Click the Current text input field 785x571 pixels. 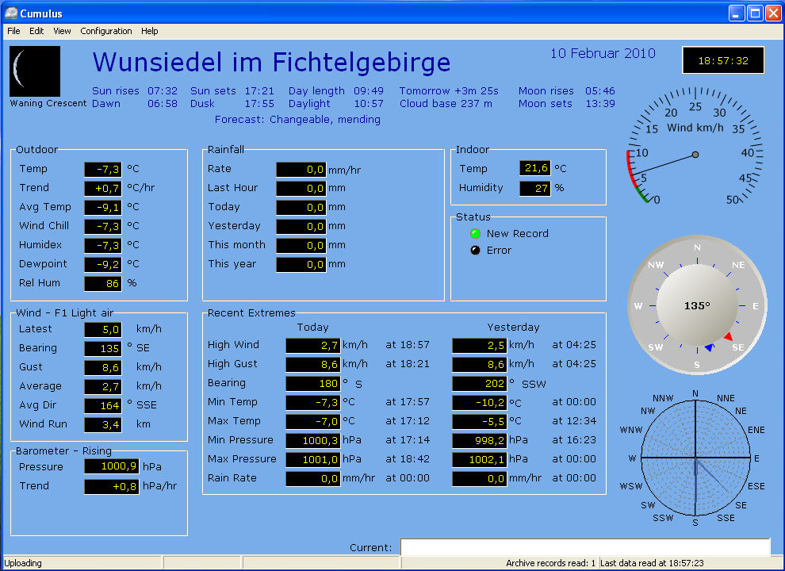(x=585, y=547)
